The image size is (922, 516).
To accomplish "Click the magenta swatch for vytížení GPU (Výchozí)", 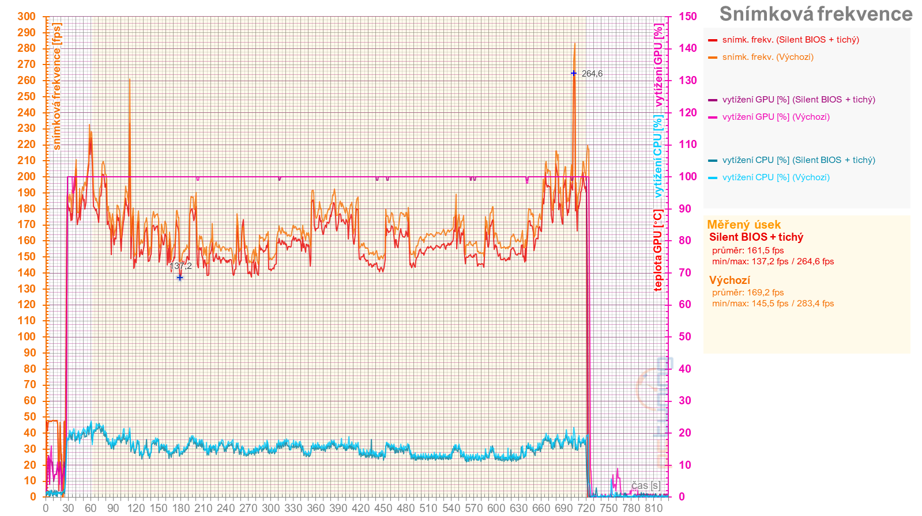I will (x=713, y=117).
